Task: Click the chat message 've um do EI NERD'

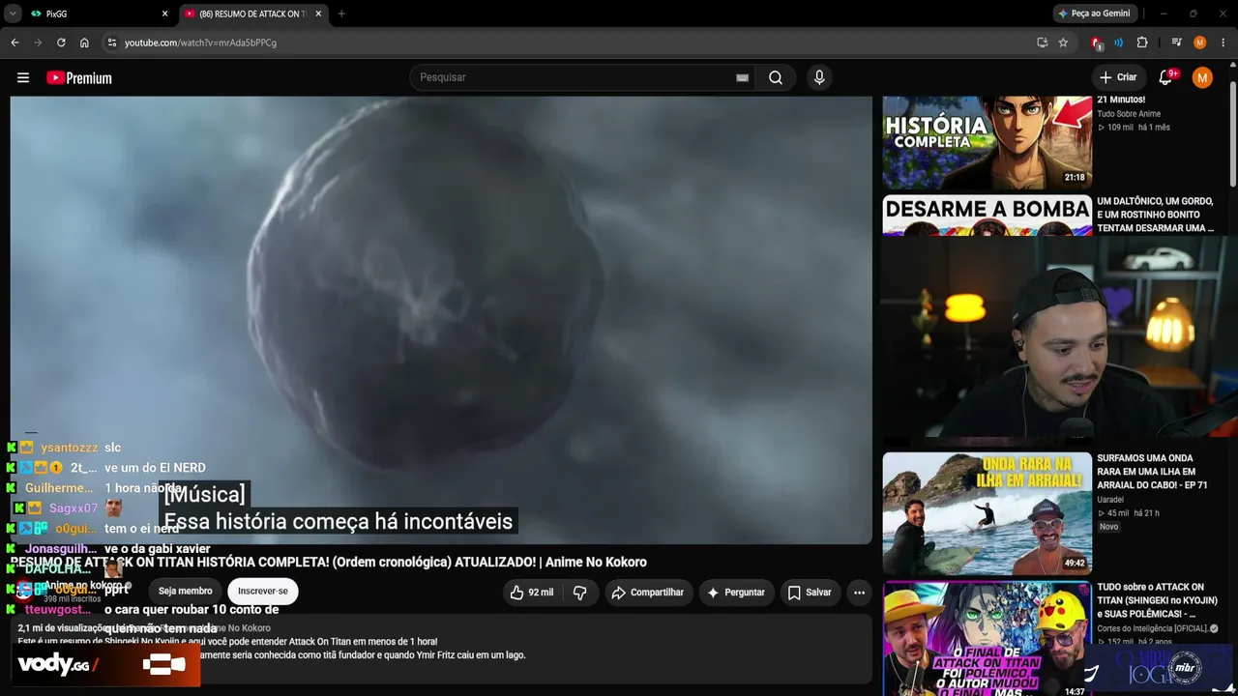Action: coord(155,468)
